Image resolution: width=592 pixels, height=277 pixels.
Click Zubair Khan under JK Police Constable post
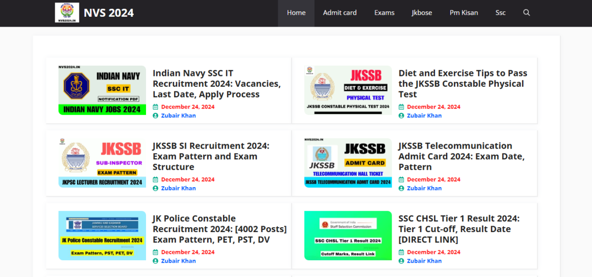click(179, 261)
